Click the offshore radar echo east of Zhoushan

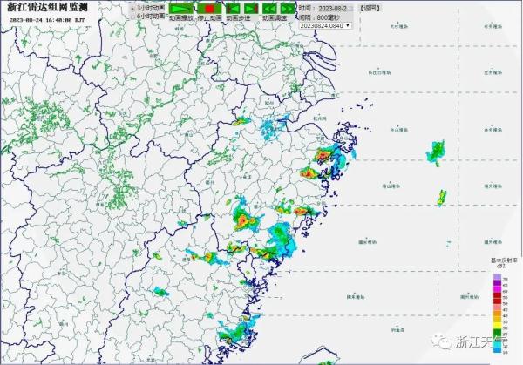pyautogui.click(x=436, y=153)
